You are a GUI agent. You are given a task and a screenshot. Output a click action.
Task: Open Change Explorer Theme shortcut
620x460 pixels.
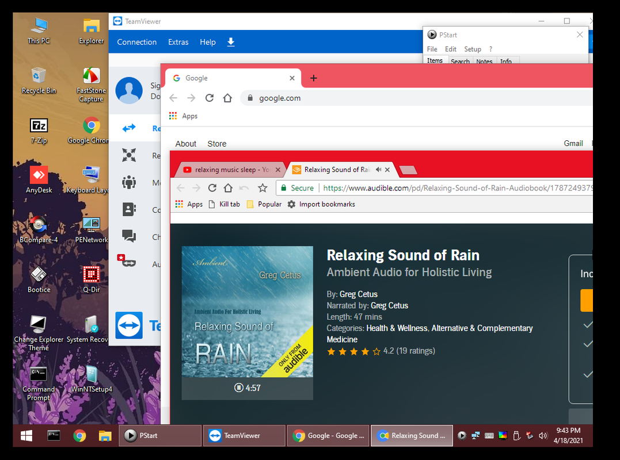[39, 333]
